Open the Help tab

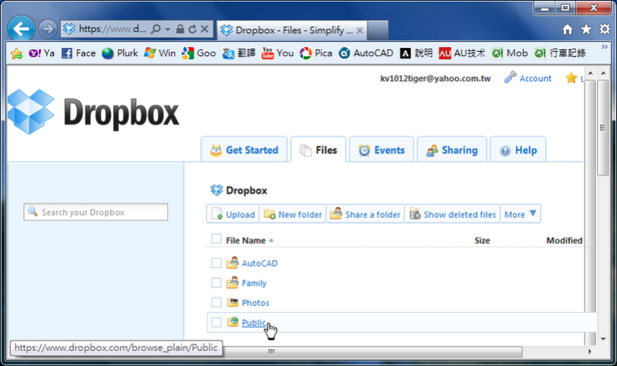(x=518, y=149)
